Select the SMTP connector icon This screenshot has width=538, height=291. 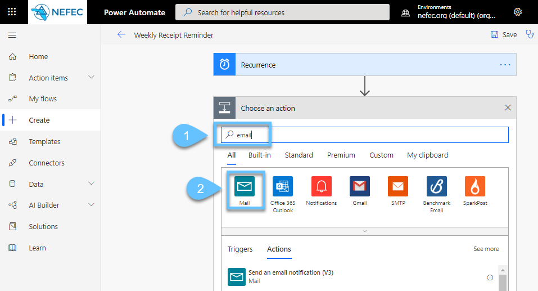[398, 186]
